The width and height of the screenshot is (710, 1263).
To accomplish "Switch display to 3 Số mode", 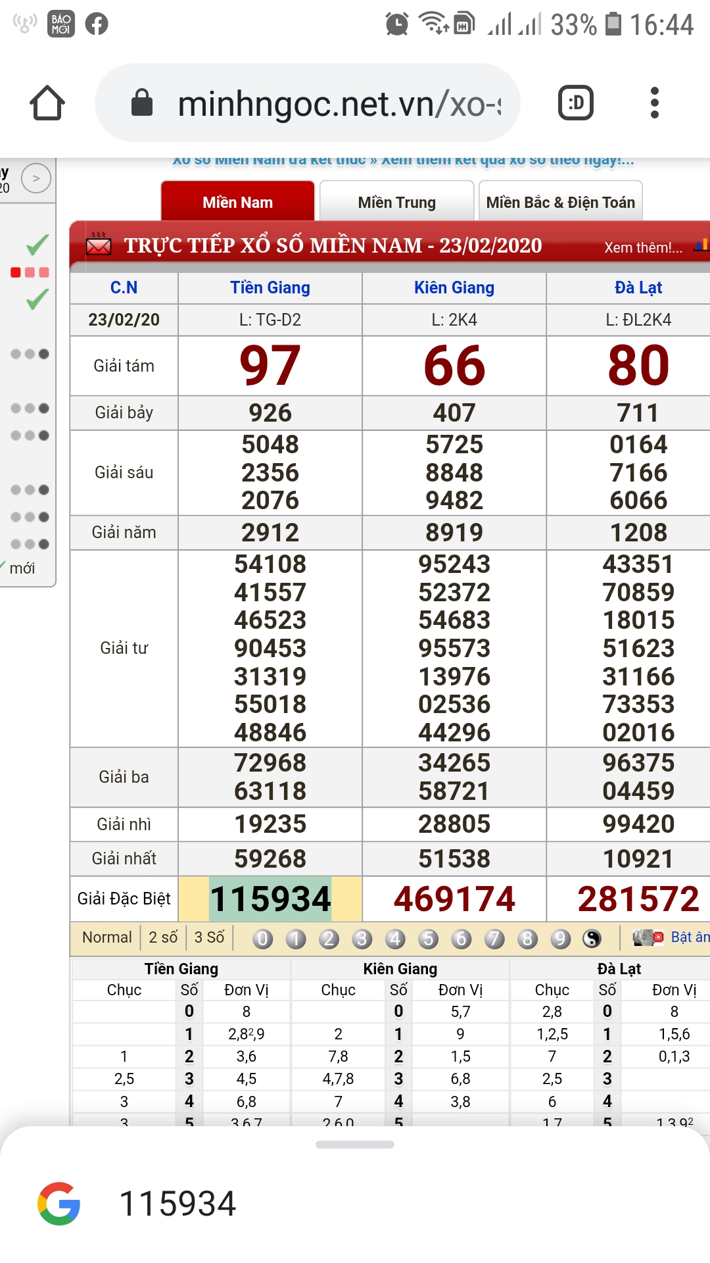I will pyautogui.click(x=209, y=937).
